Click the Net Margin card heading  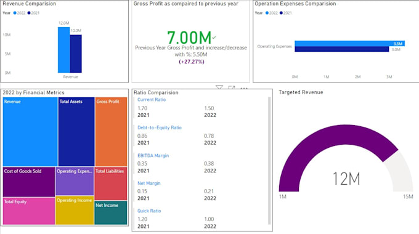149,184
